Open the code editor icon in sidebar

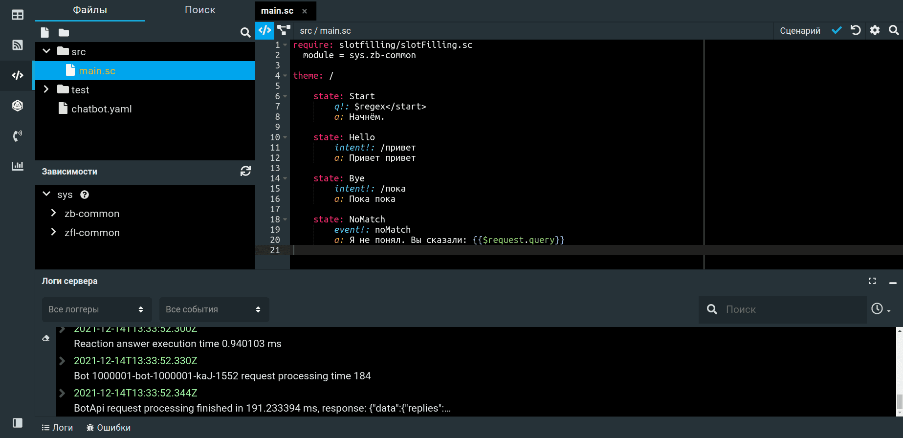pos(18,75)
